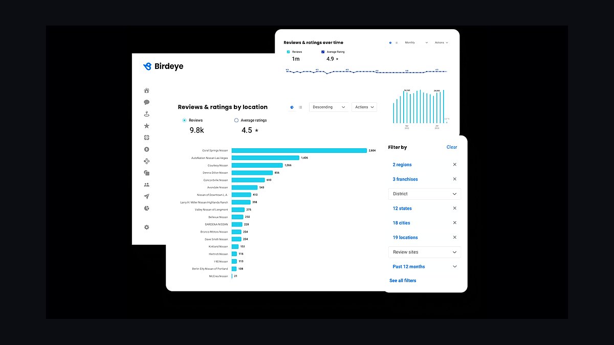This screenshot has width=614, height=345.
Task: Click the Concordville Nissan label
Action: [216, 180]
